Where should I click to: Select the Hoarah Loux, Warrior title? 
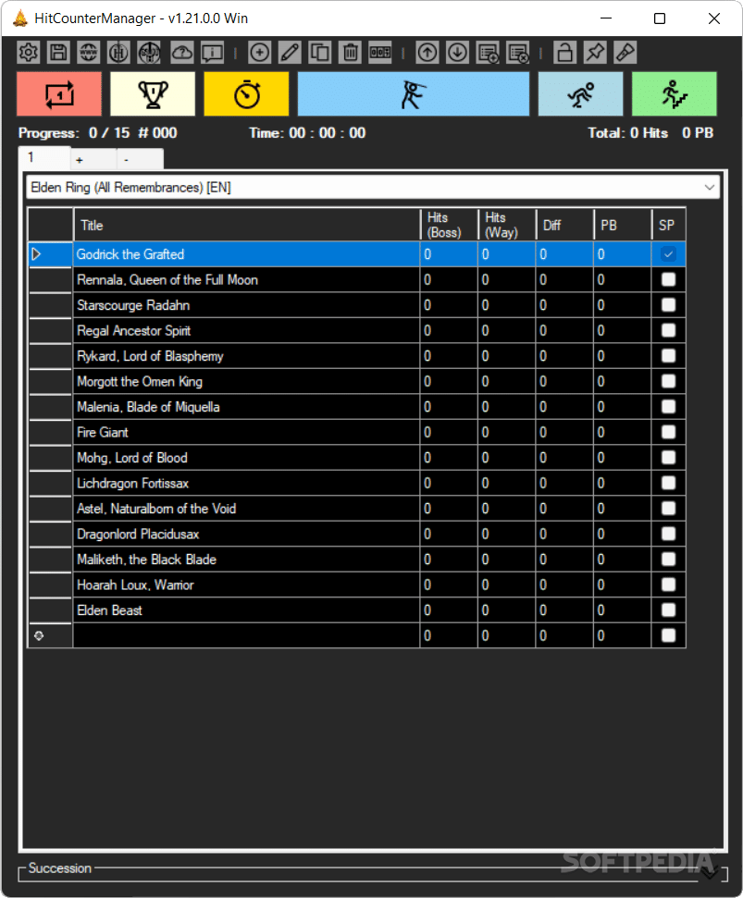pos(247,584)
